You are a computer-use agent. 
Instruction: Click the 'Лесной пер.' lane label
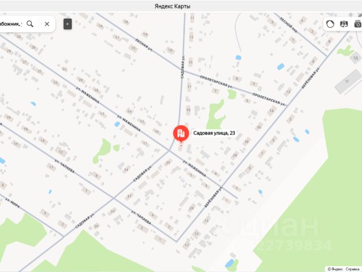click(289, 25)
